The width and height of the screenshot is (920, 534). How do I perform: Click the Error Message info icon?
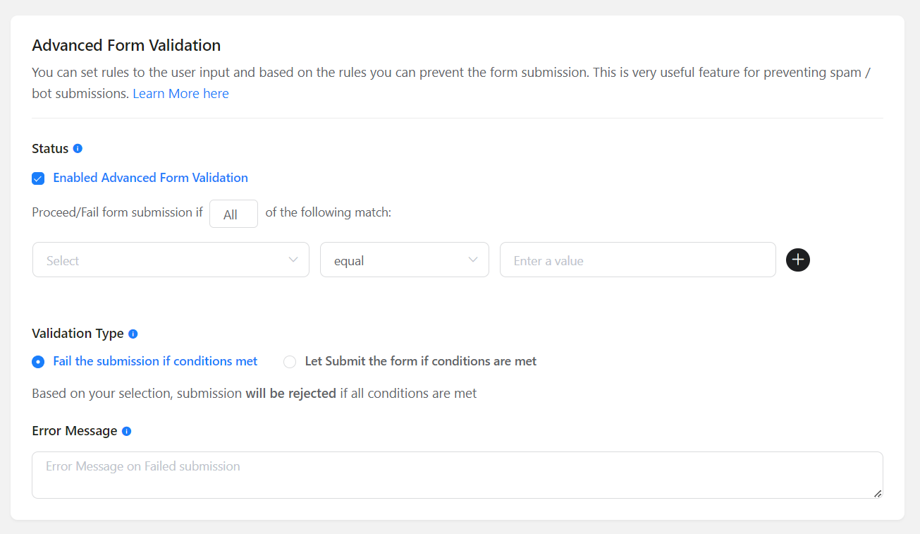click(127, 431)
